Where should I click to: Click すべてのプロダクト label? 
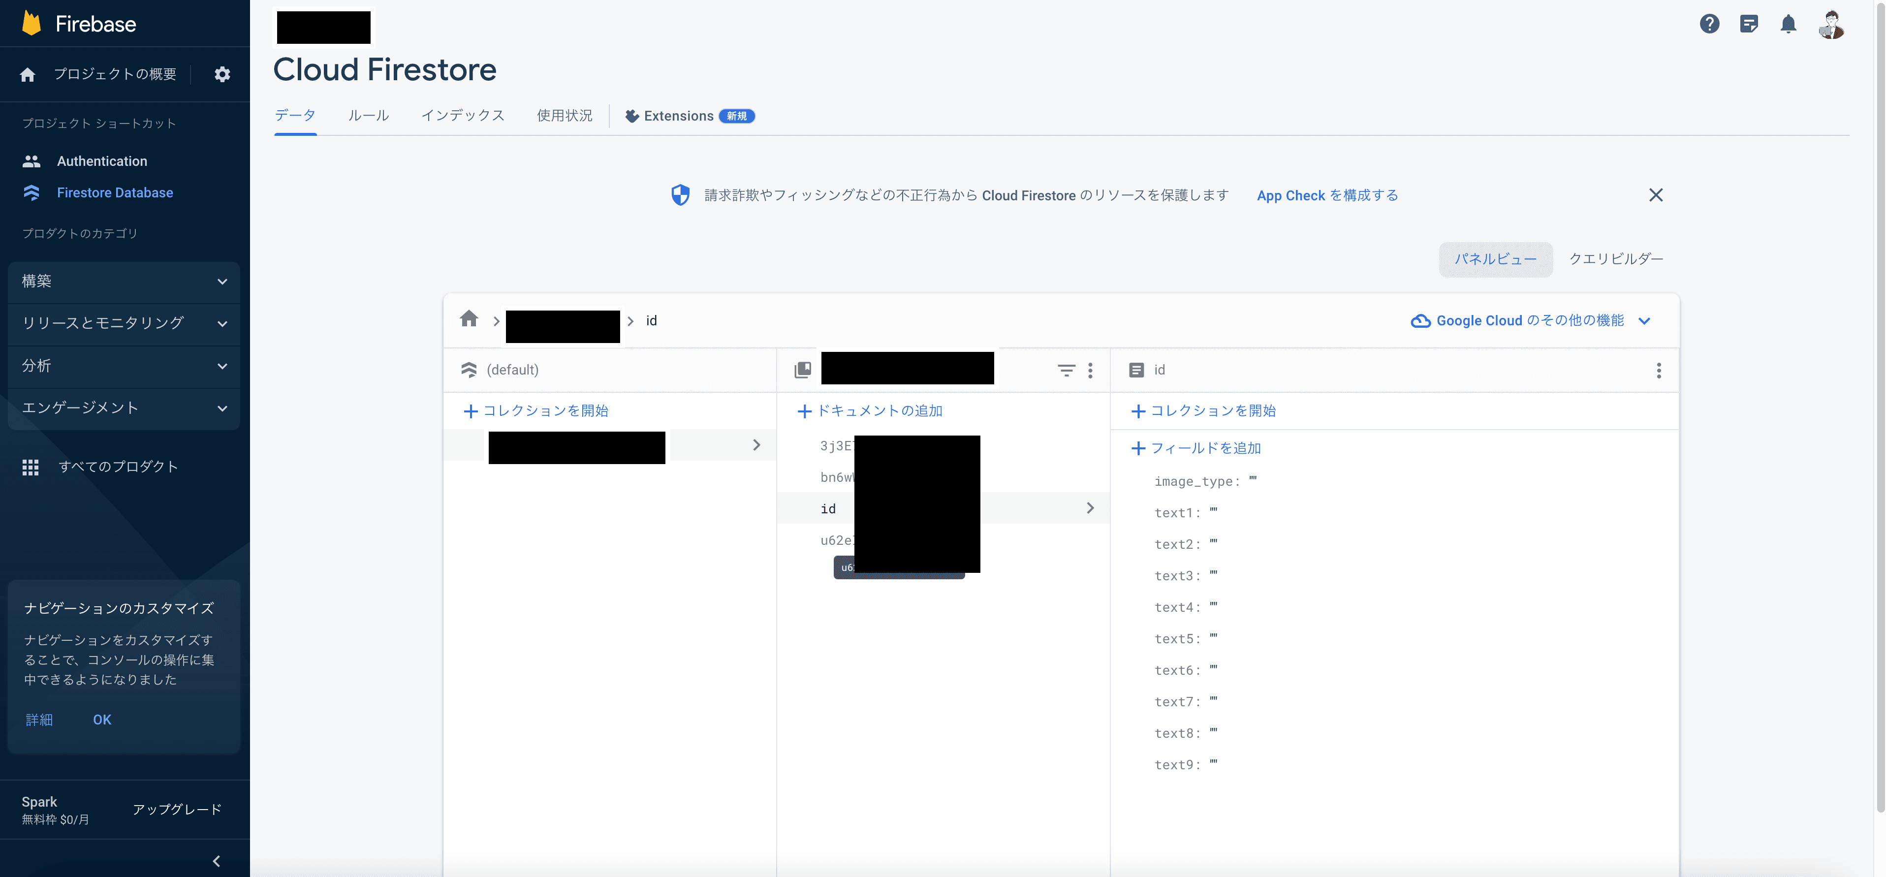pyautogui.click(x=119, y=467)
